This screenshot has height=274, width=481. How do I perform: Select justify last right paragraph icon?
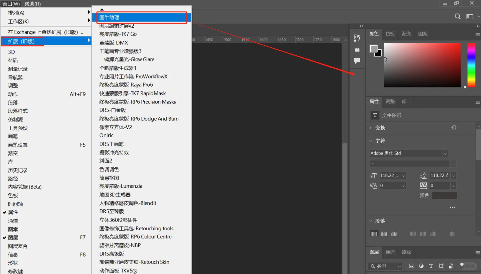tap(433, 234)
